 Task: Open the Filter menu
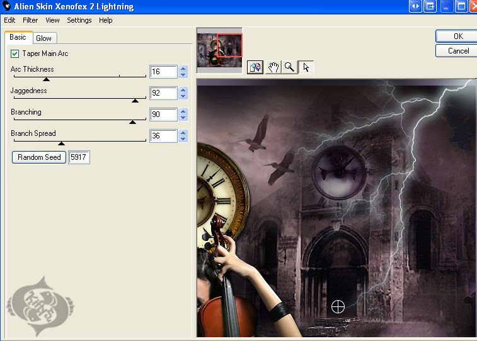pos(30,20)
